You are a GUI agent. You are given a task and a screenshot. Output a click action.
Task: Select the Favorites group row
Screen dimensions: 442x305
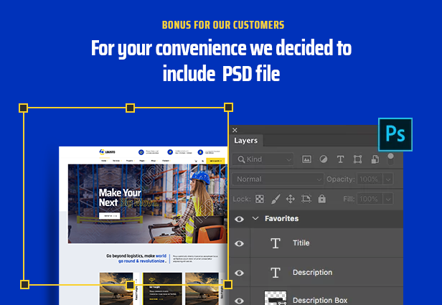(316, 219)
